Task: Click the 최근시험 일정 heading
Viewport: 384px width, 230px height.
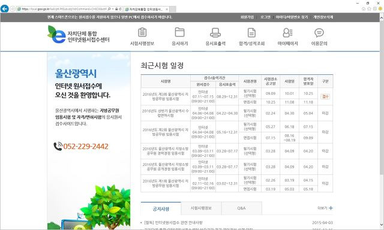Action: pos(162,65)
